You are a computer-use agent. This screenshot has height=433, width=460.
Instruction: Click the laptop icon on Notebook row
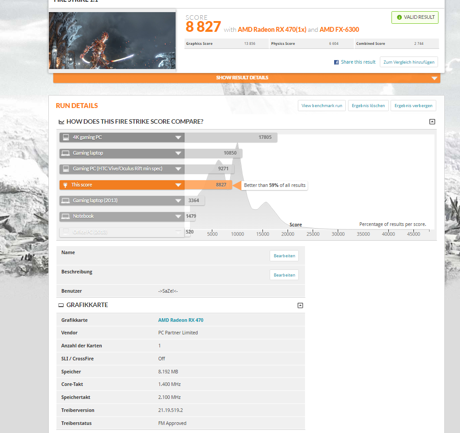pos(66,216)
